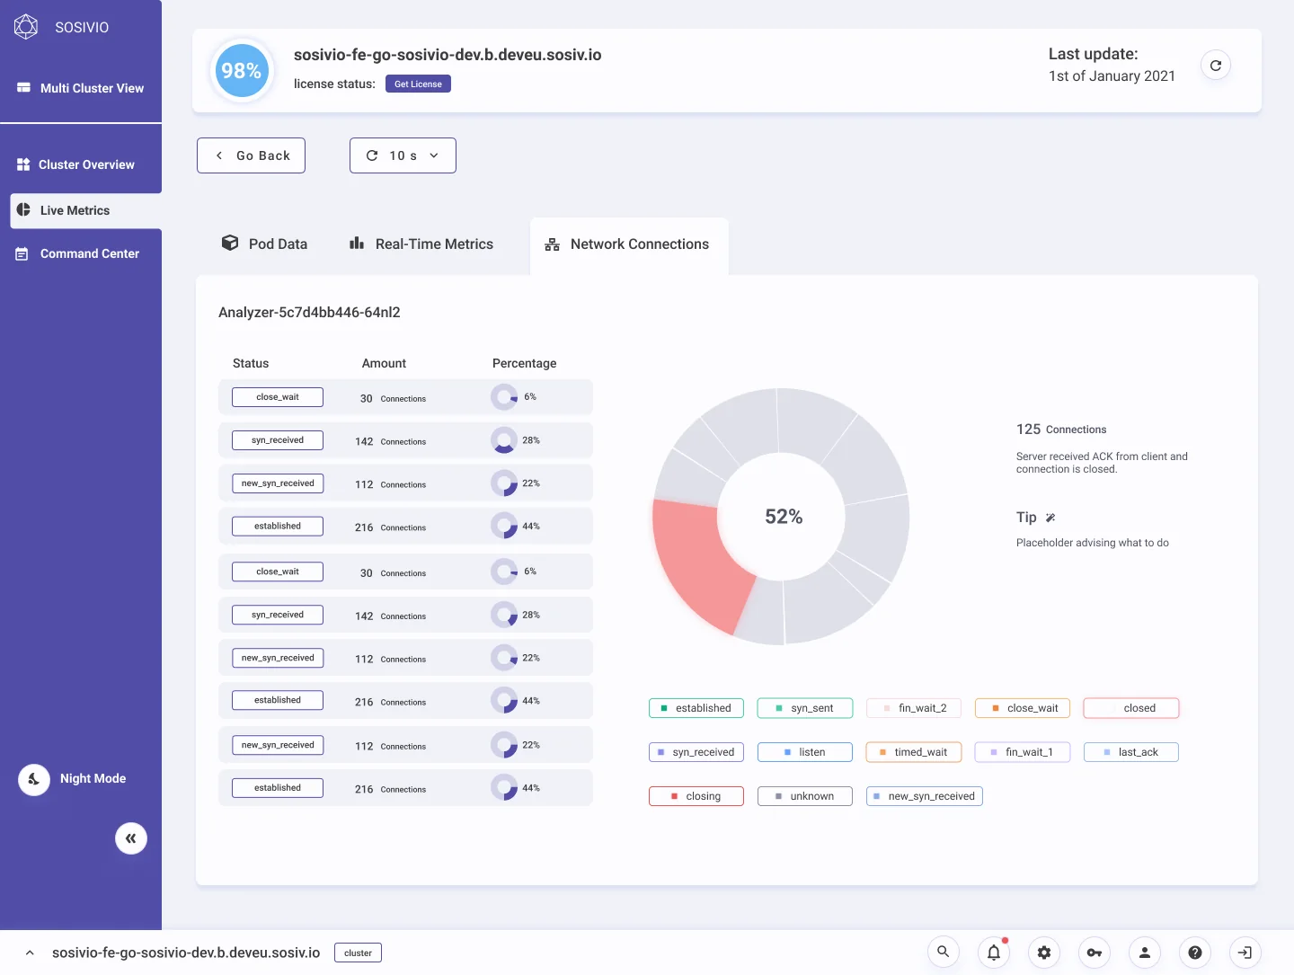1294x975 pixels.
Task: Select Live Metrics in sidebar
Action: pyautogui.click(x=86, y=210)
